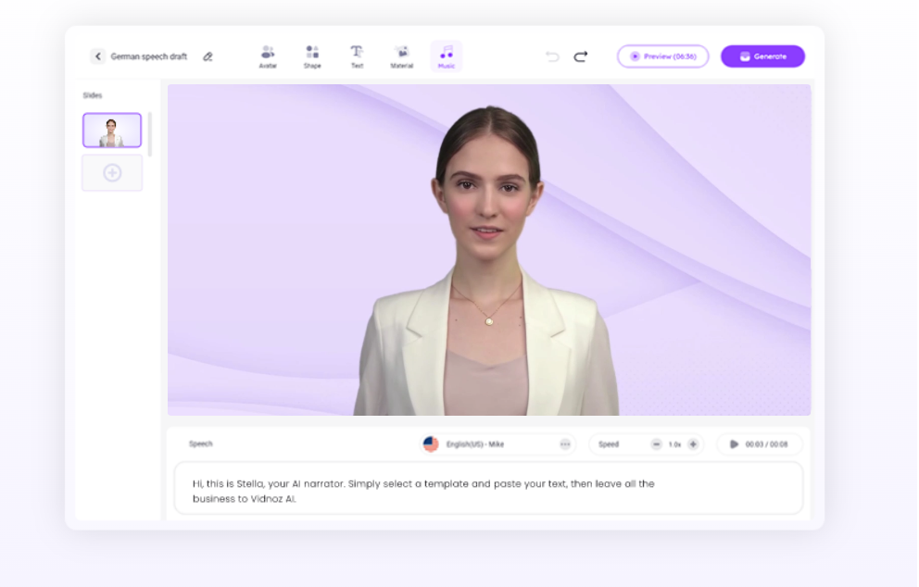919x587 pixels.
Task: Go back using the left chevron button
Action: [x=98, y=56]
